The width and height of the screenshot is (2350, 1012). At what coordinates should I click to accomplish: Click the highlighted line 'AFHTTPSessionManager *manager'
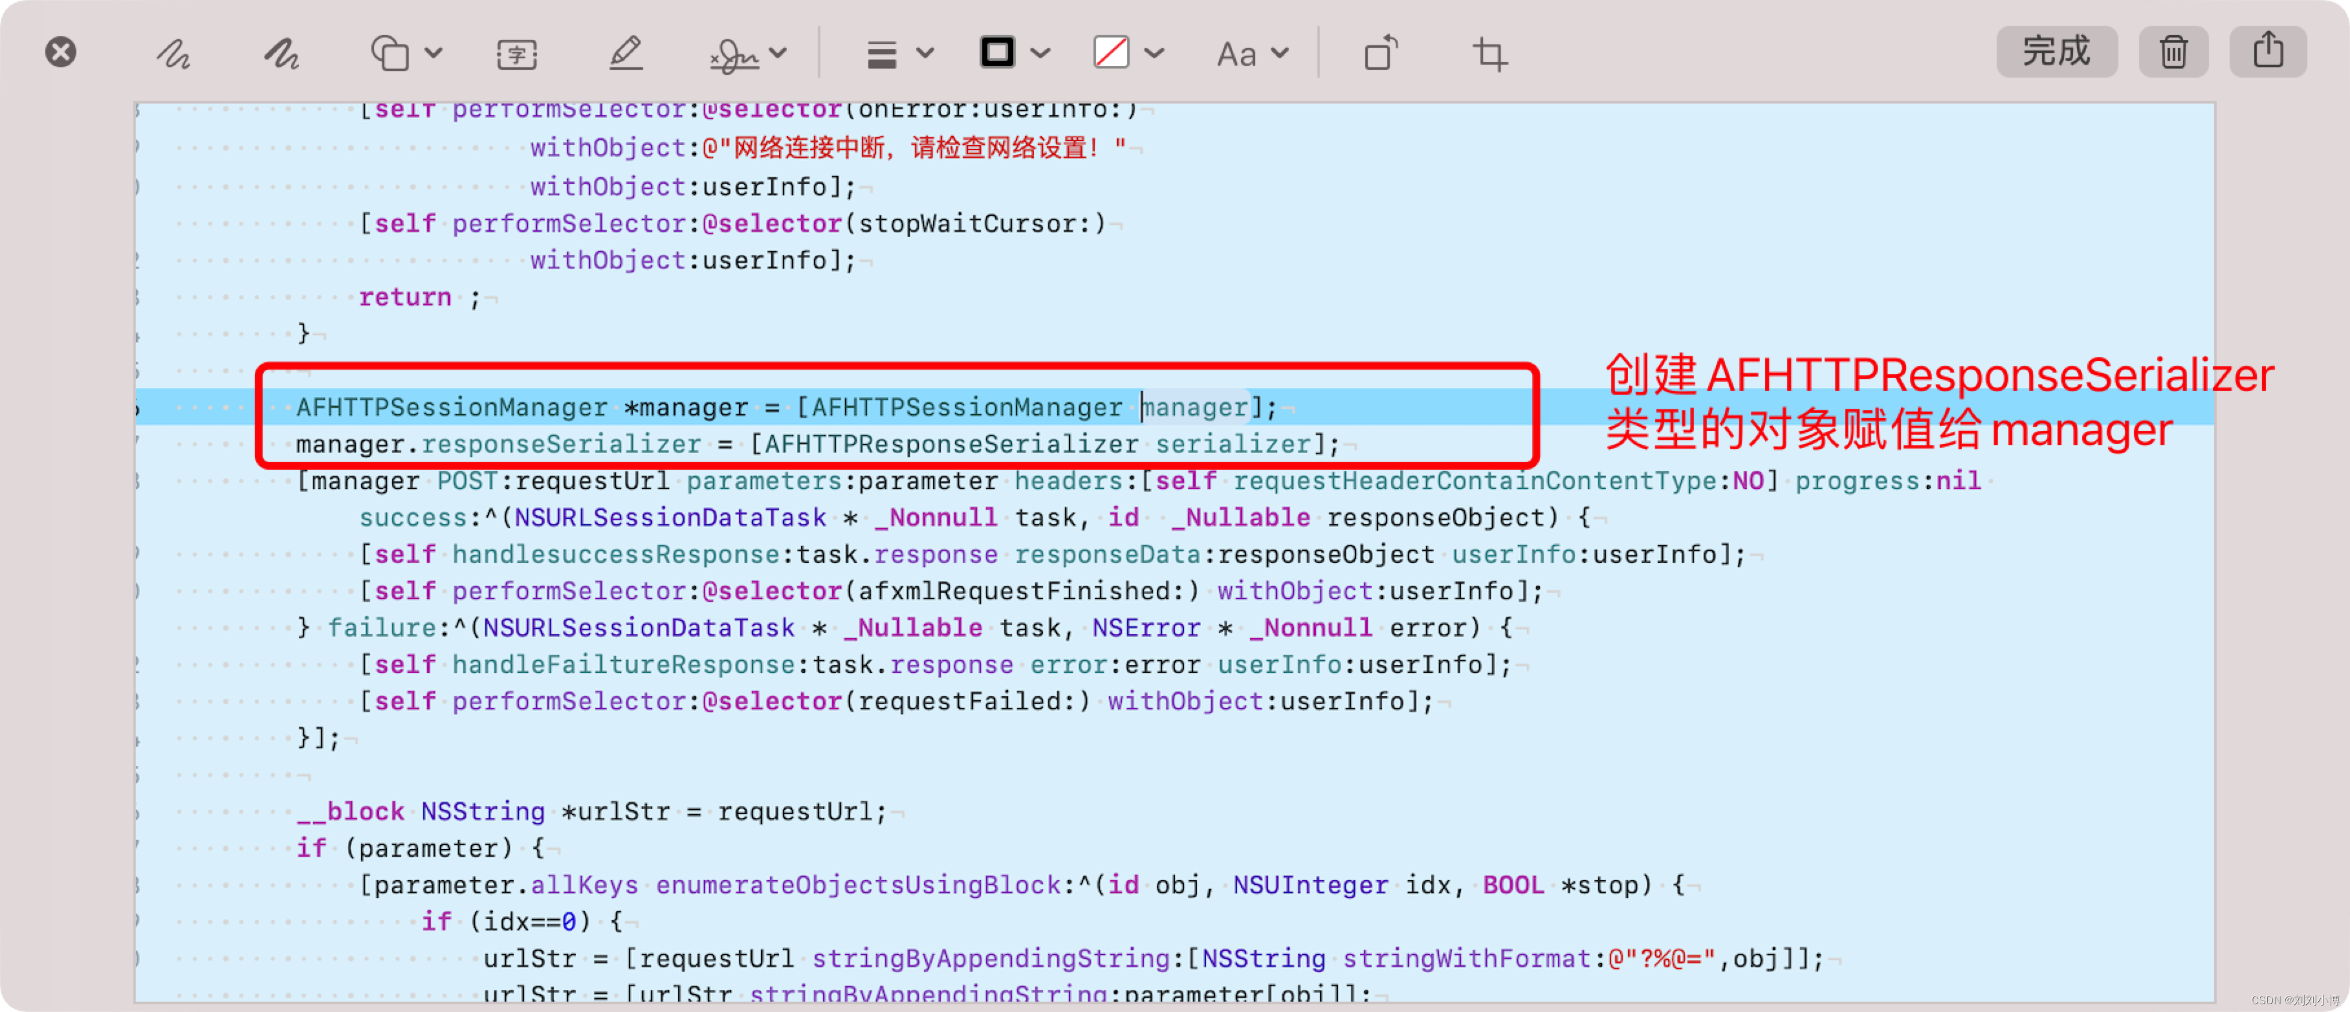pyautogui.click(x=785, y=407)
